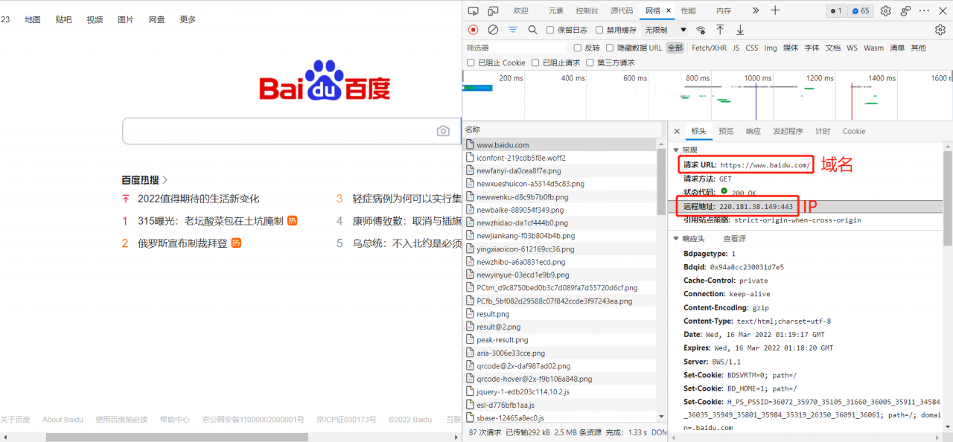Screen dimensions: 953x442
Task: Select the inspect element tool in DevTools
Action: click(474, 11)
